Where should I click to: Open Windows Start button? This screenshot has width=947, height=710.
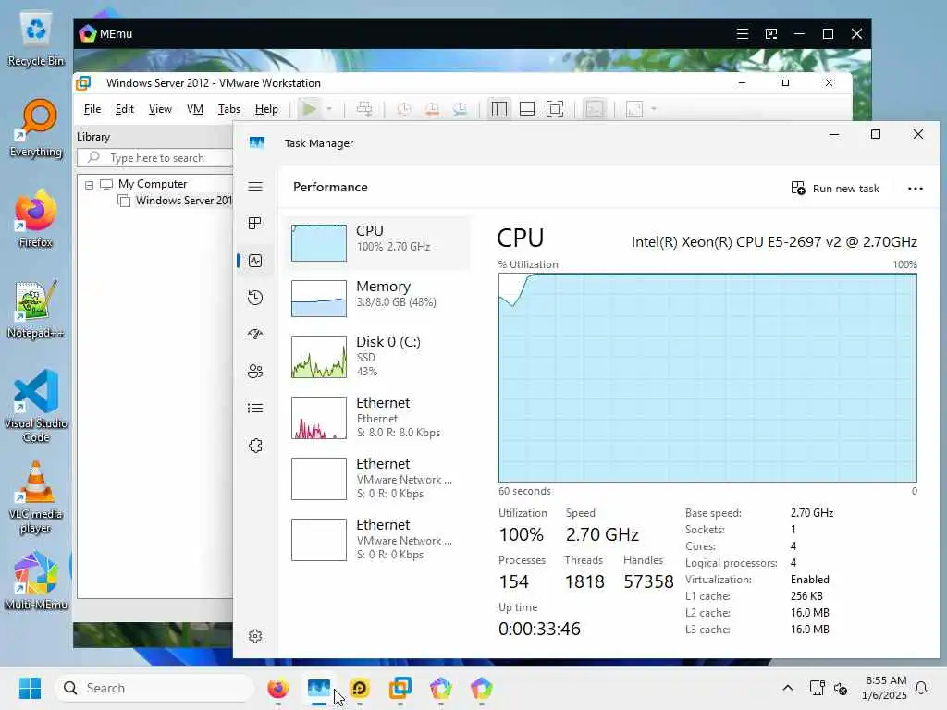click(x=30, y=688)
